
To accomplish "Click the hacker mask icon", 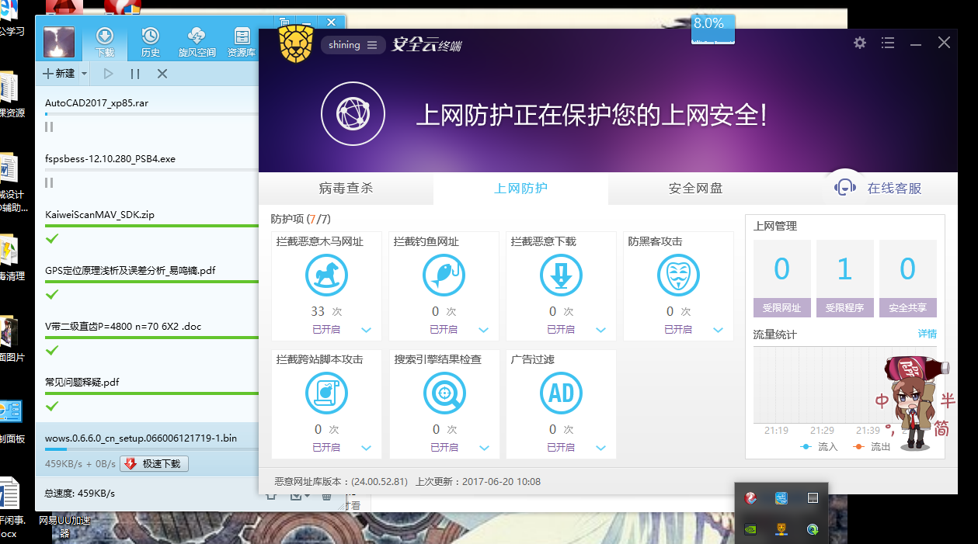I will click(678, 275).
